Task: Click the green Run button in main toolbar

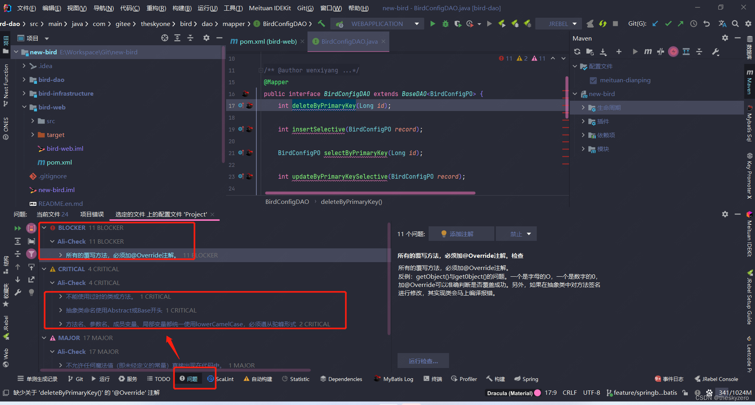Action: [433, 24]
